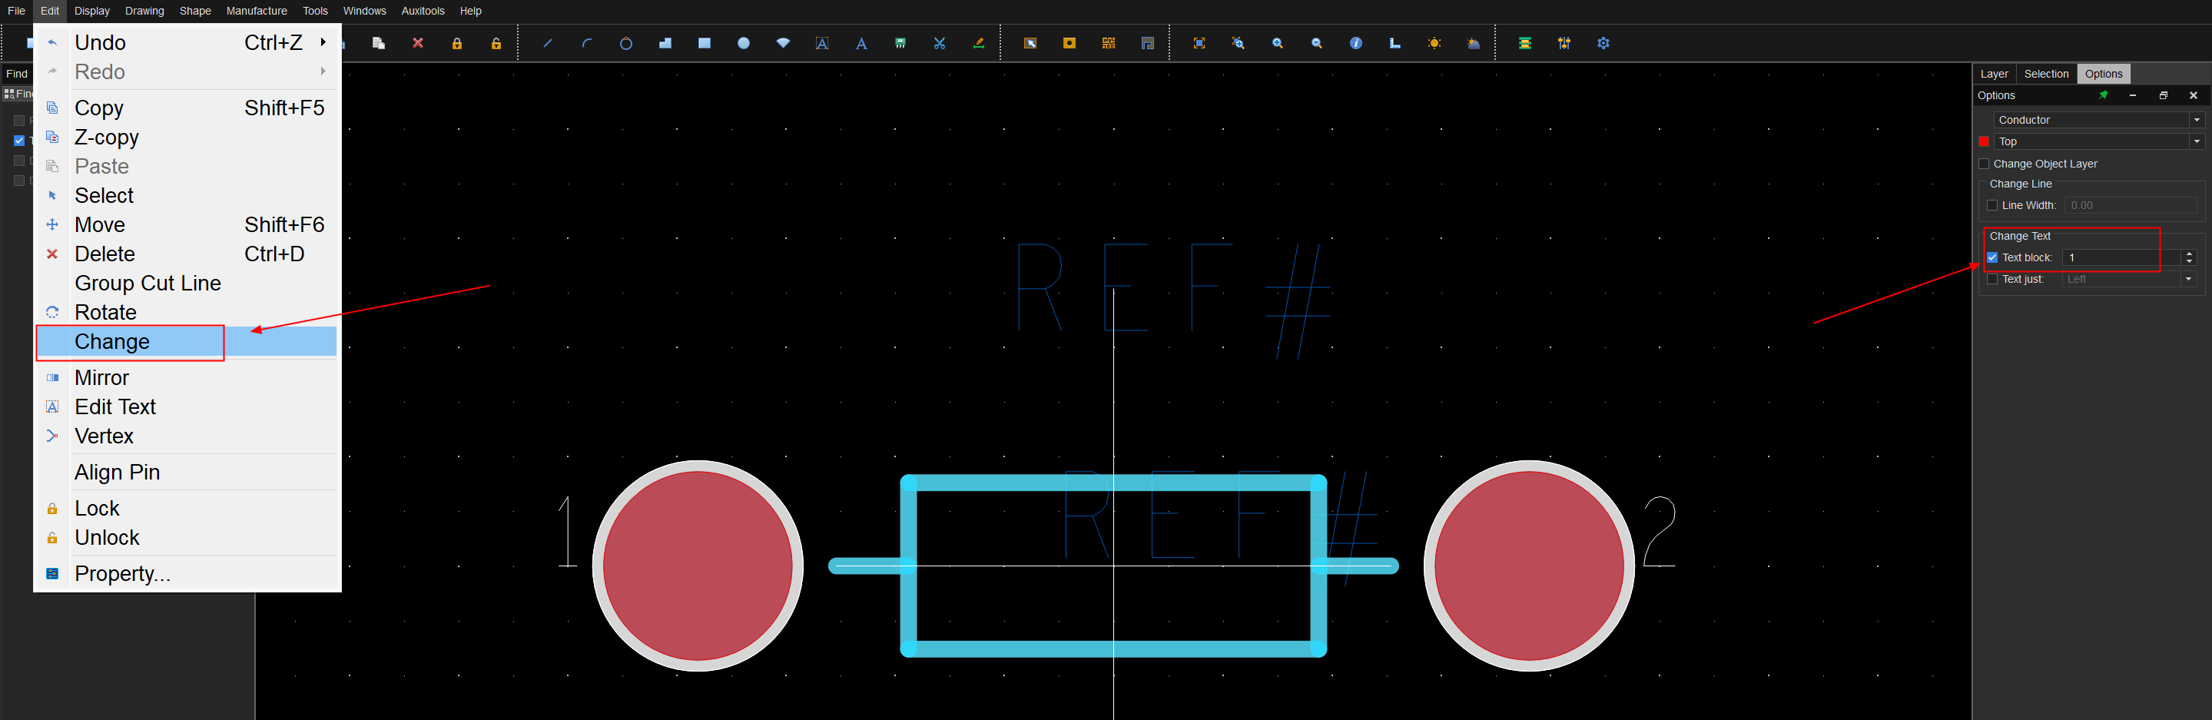2212x720 pixels.
Task: Click the settings gear toolbar icon
Action: click(x=1603, y=43)
